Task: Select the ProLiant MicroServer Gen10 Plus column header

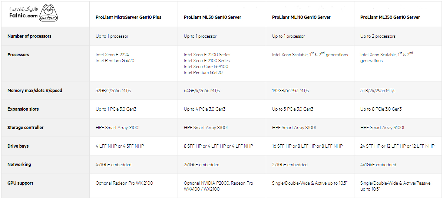Action: 128,17
